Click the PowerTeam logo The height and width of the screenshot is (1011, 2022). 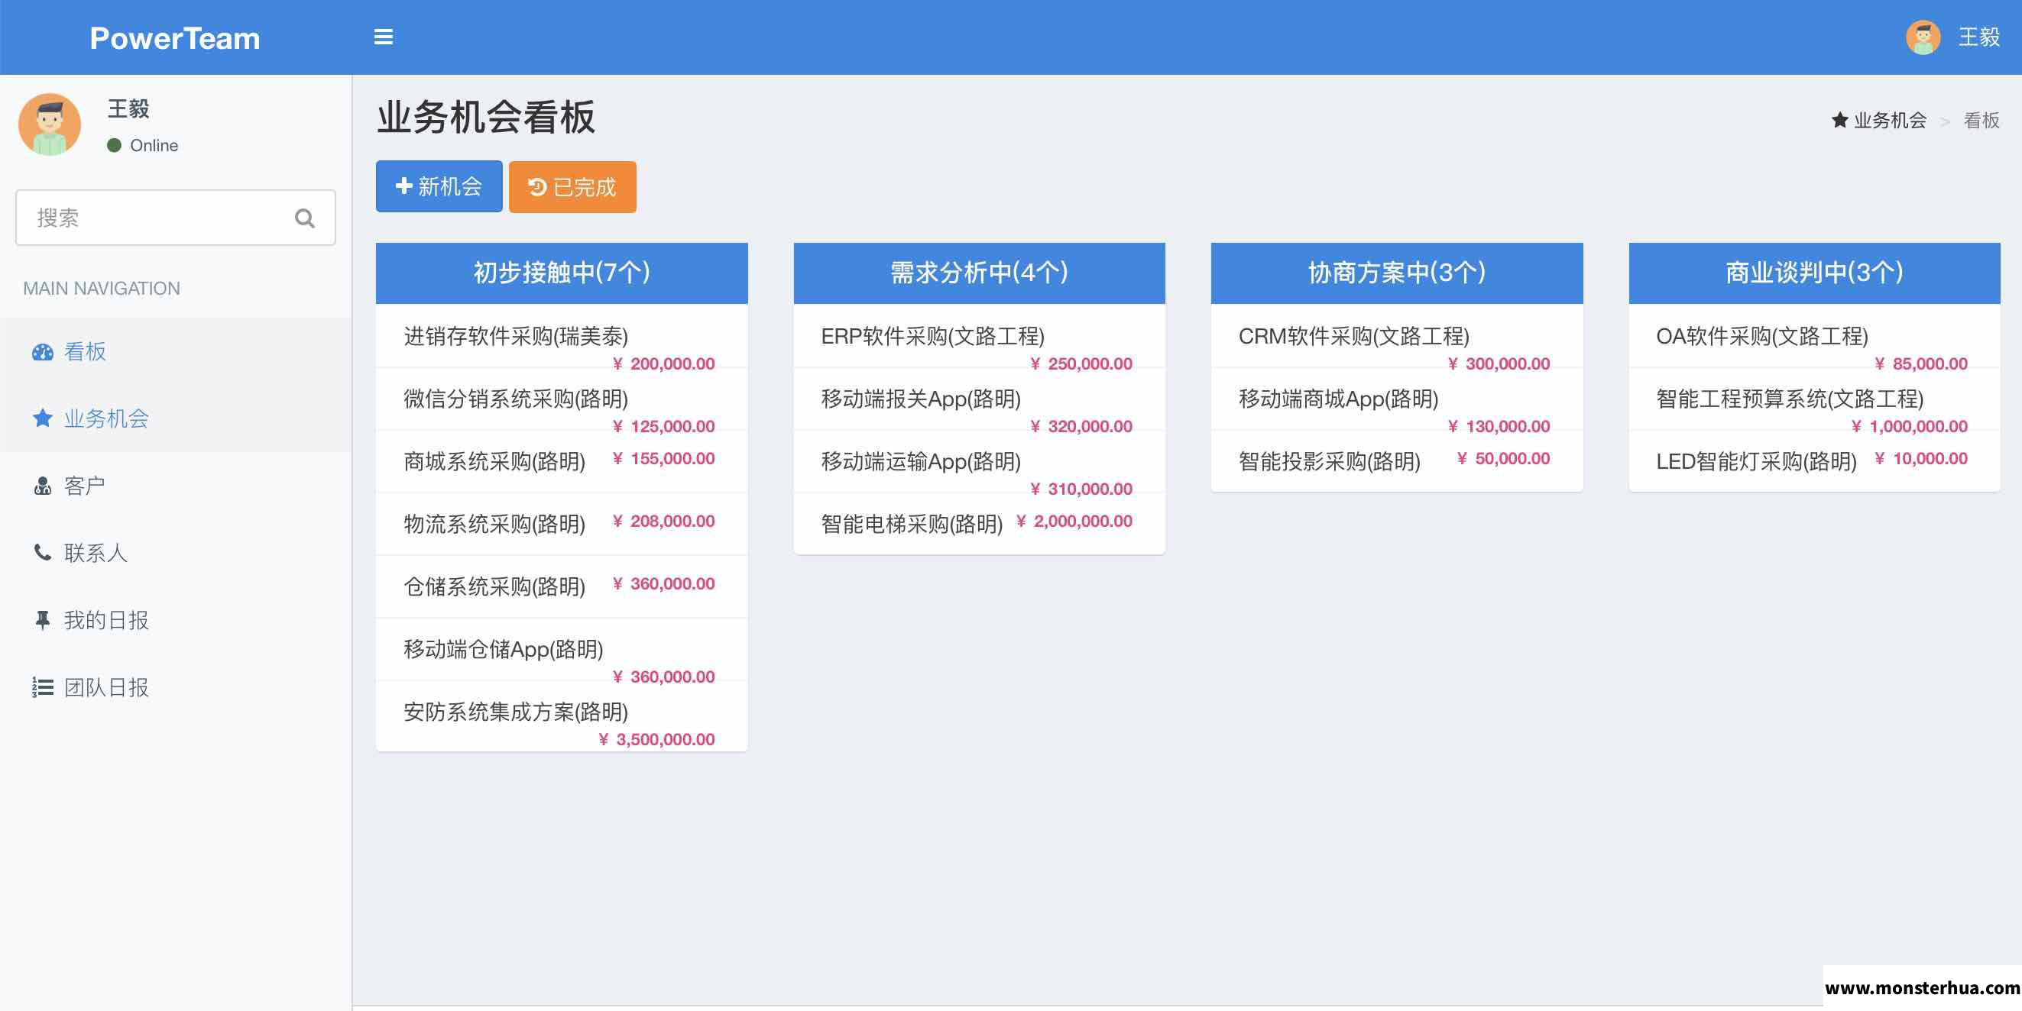[174, 37]
